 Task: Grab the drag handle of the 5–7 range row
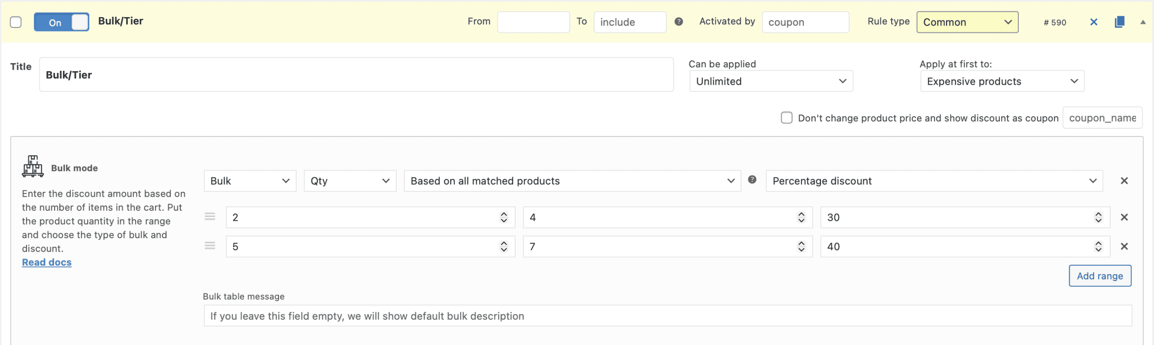pos(210,246)
